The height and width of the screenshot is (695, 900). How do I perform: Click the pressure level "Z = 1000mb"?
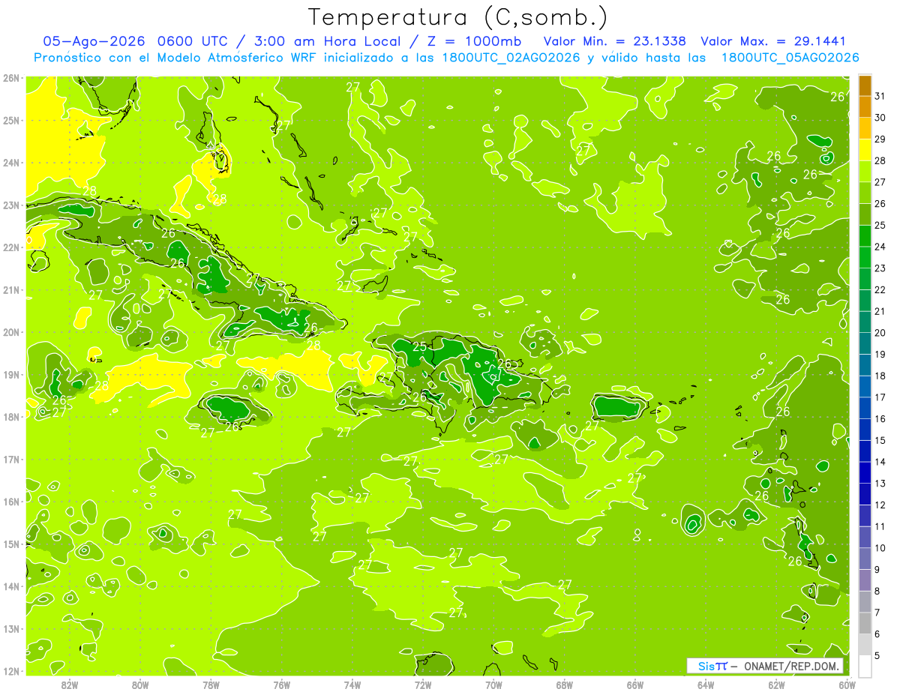tap(473, 41)
